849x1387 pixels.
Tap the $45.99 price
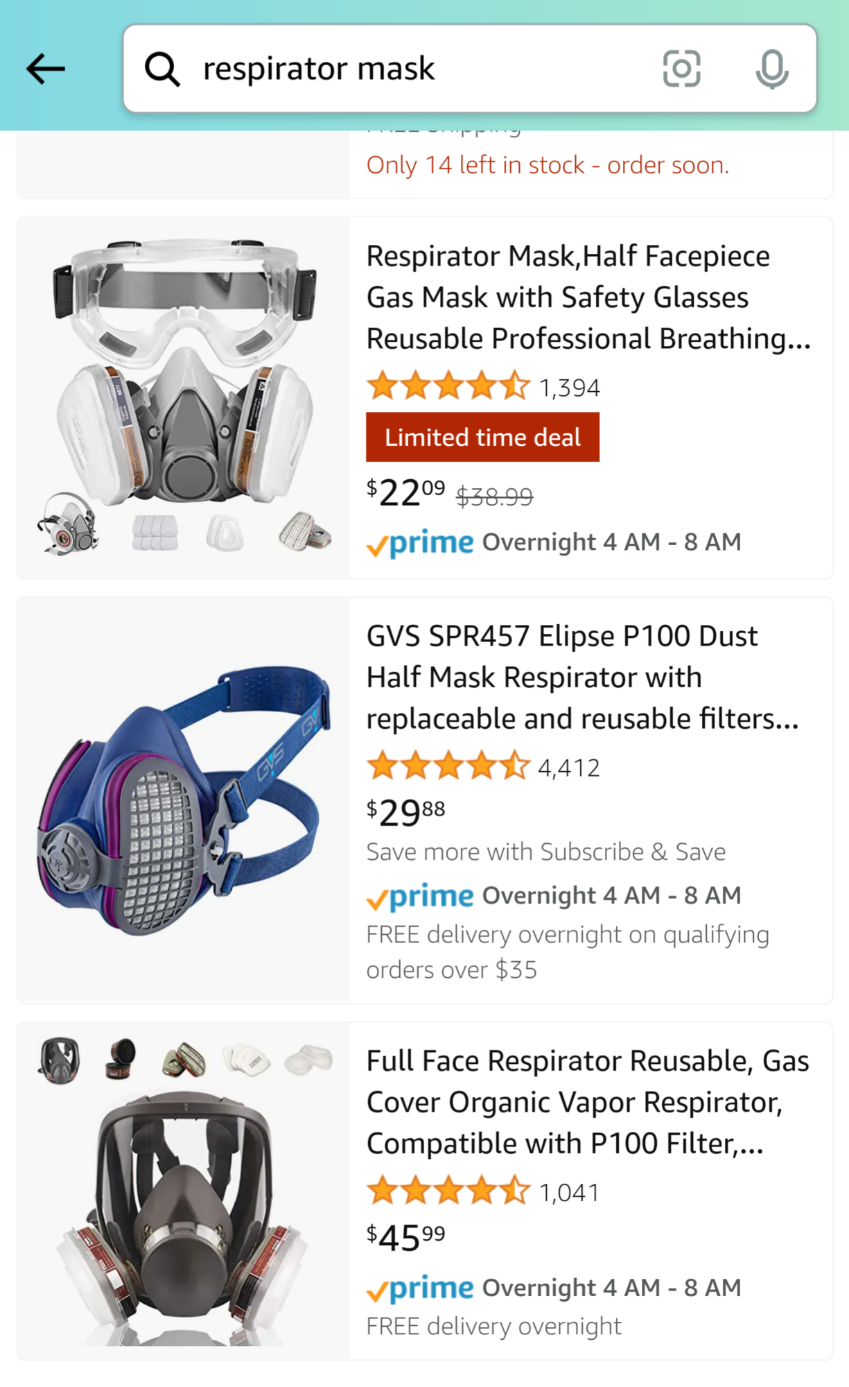click(405, 1237)
